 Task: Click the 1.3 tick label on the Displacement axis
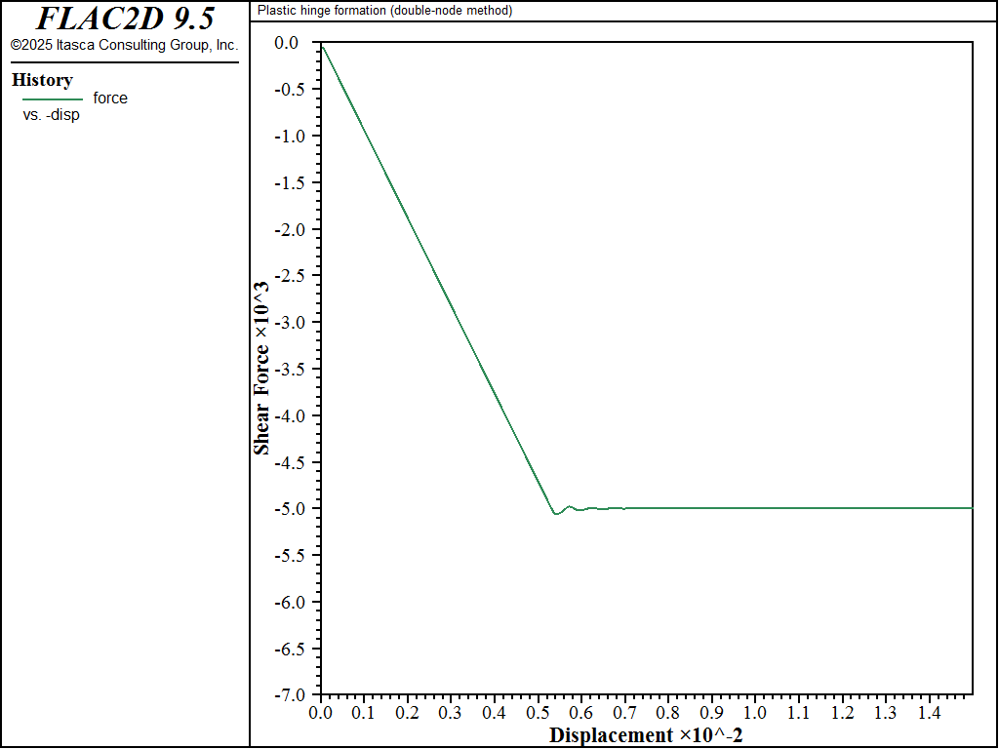(x=885, y=713)
